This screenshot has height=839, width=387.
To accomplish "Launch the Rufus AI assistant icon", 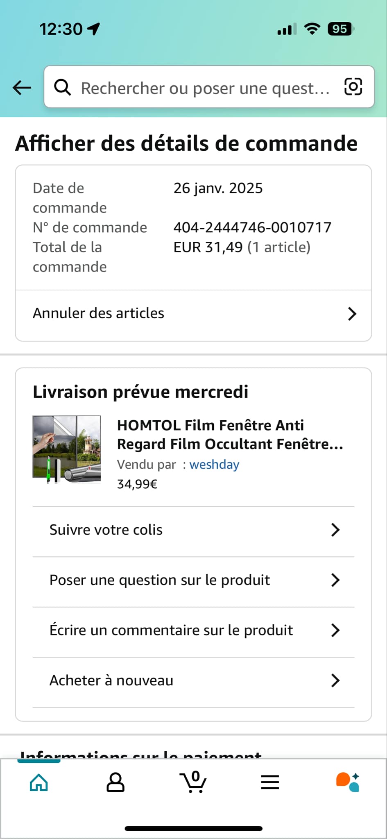I will [348, 782].
